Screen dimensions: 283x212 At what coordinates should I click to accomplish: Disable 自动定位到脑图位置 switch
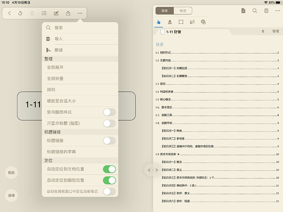(x=109, y=180)
